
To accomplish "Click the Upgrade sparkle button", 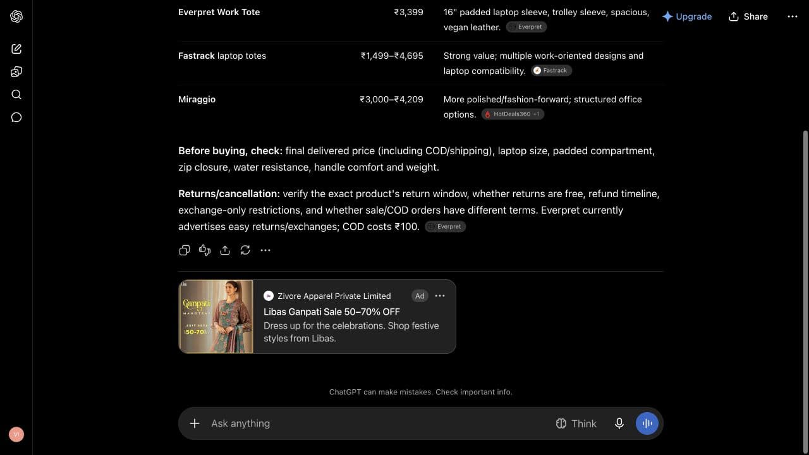I will pos(687,16).
